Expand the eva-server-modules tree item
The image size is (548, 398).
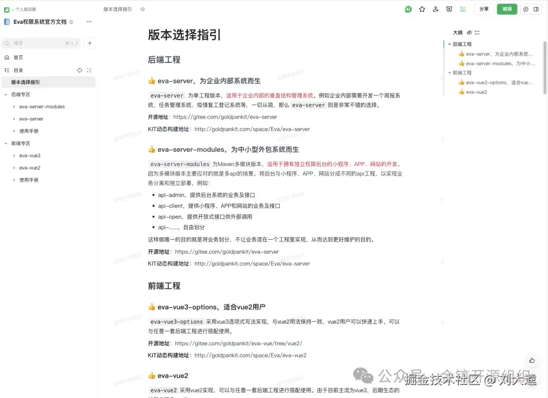tap(14, 107)
